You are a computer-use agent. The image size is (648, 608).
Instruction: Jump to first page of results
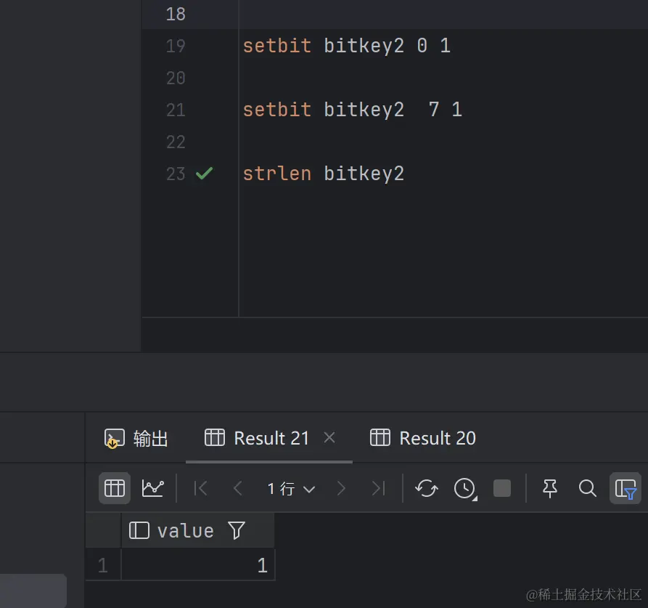[x=201, y=488]
